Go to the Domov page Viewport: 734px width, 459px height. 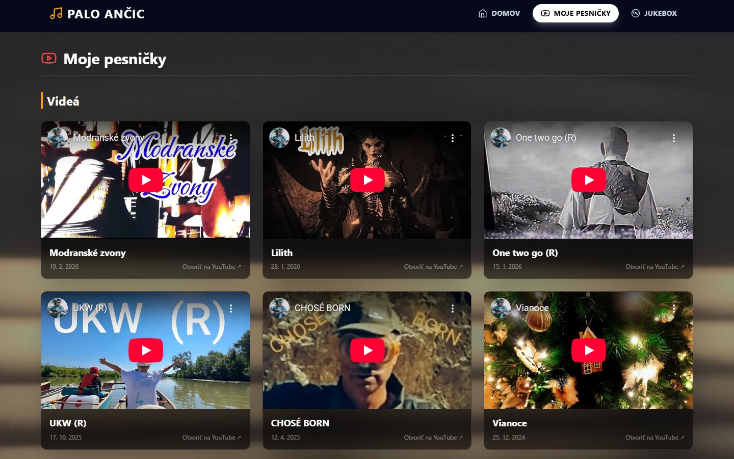click(499, 13)
